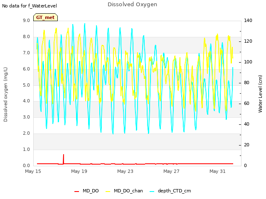Image resolution: width=266 pixels, height=199 pixels.
Task: Click the 4.0 left axis value
Action: tap(26, 101)
